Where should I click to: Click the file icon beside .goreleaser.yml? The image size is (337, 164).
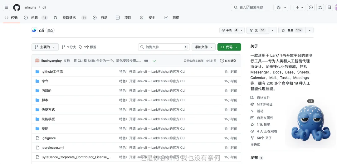click(x=37, y=148)
